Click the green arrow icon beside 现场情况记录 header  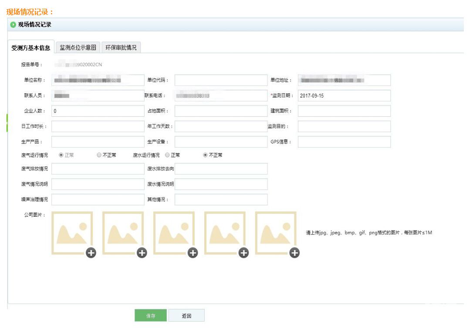pyautogui.click(x=13, y=25)
